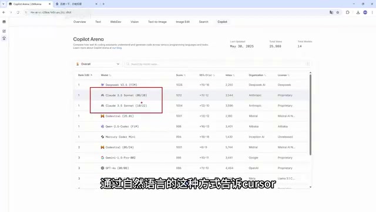This screenshot has height=212, width=376.
Task: Expand the Overall category dropdown
Action: [x=98, y=64]
